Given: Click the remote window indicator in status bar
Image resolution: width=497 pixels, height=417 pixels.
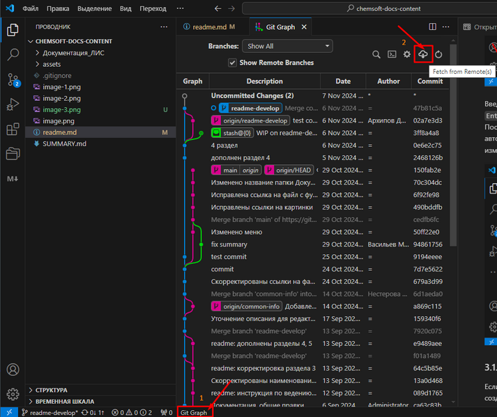Looking at the screenshot, I should coord(9,412).
